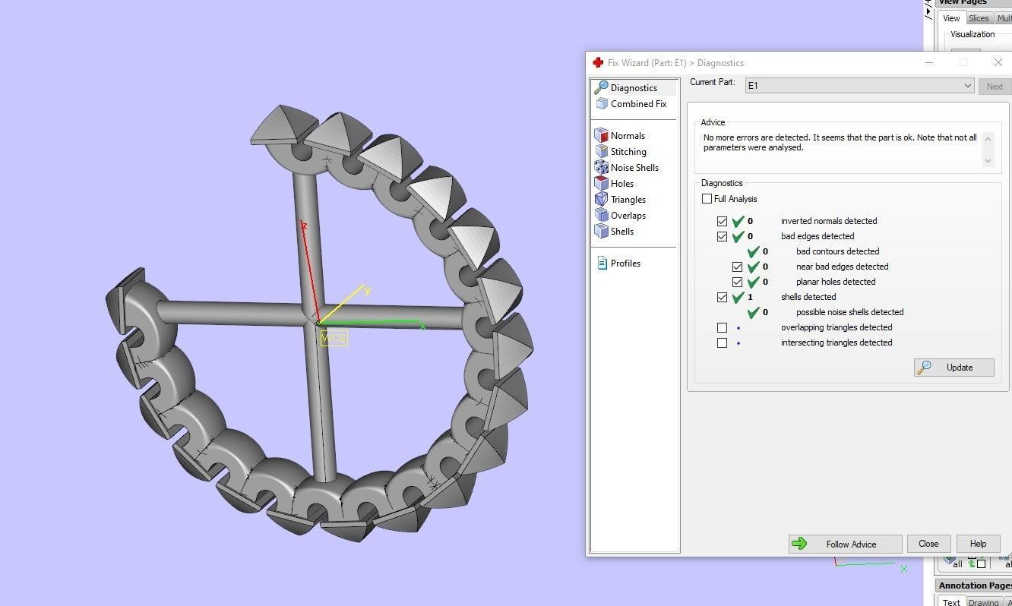This screenshot has height=606, width=1012.
Task: Minimize the Fix Wizard dialog
Action: 928,62
